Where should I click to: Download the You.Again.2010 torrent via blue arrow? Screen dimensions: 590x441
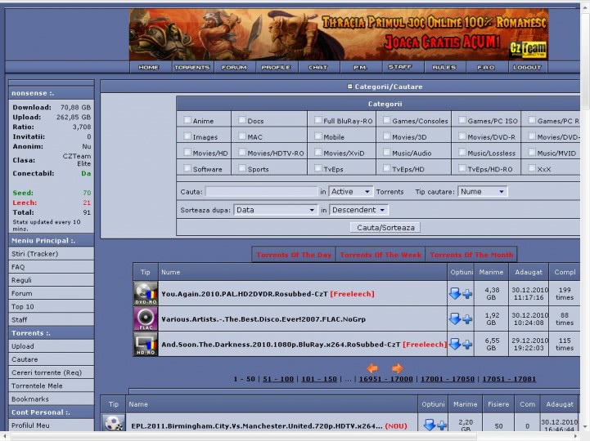click(455, 294)
